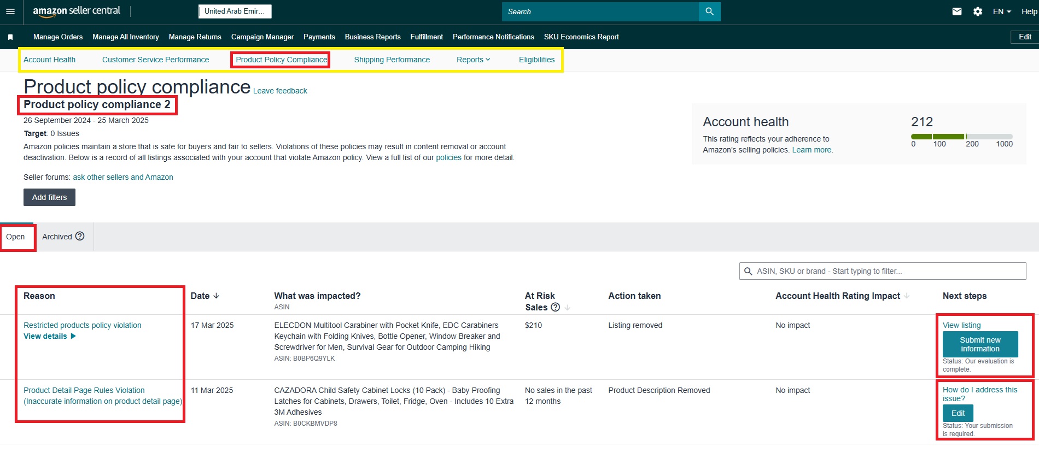Click the Reason column header
Screen dimensions: 1039x470
point(39,296)
